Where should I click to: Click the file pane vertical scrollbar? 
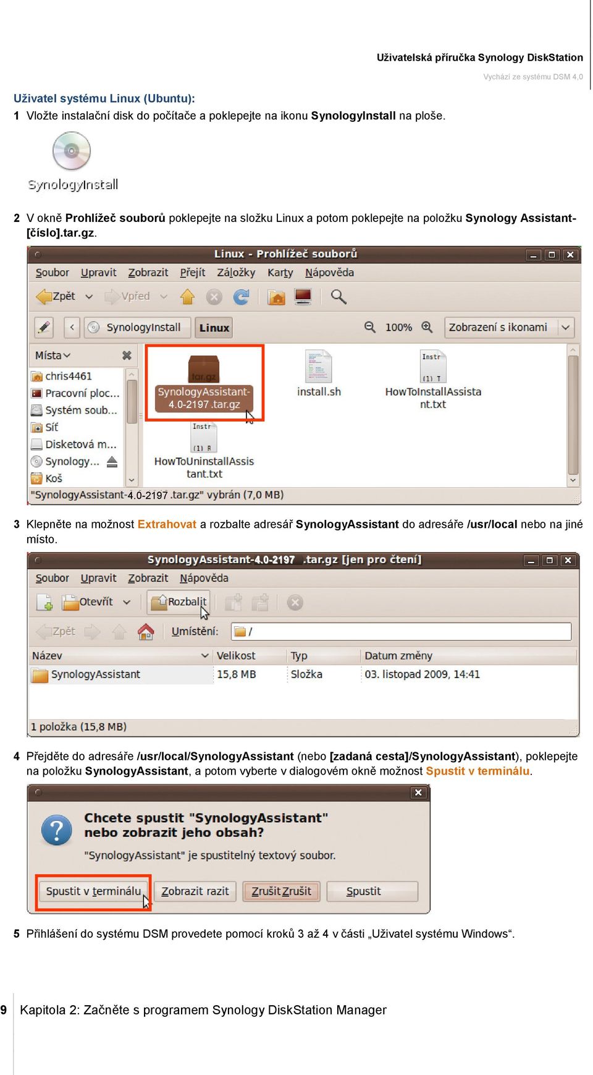pos(573,414)
